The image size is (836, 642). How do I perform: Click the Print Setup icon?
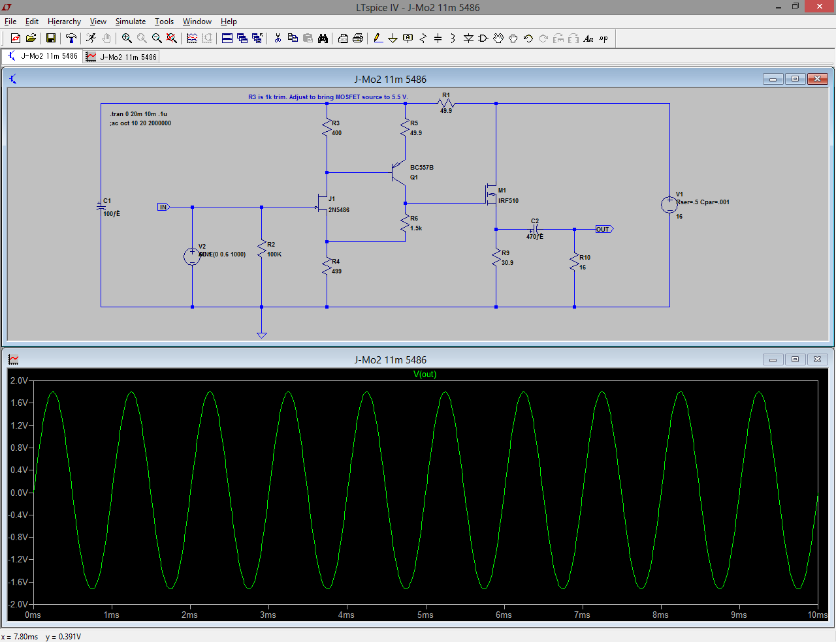click(343, 38)
